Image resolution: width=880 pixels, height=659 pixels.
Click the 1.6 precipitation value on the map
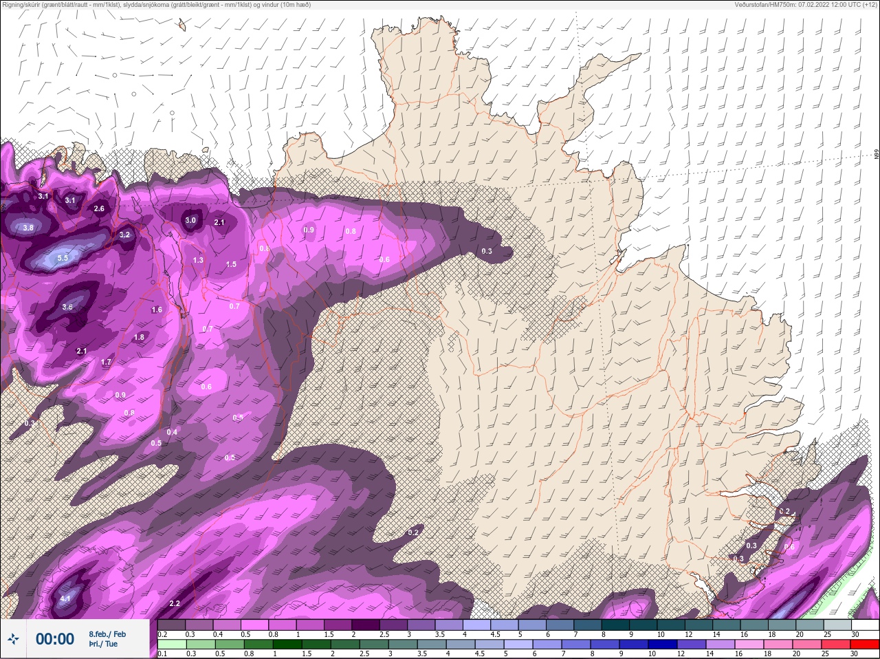click(157, 310)
